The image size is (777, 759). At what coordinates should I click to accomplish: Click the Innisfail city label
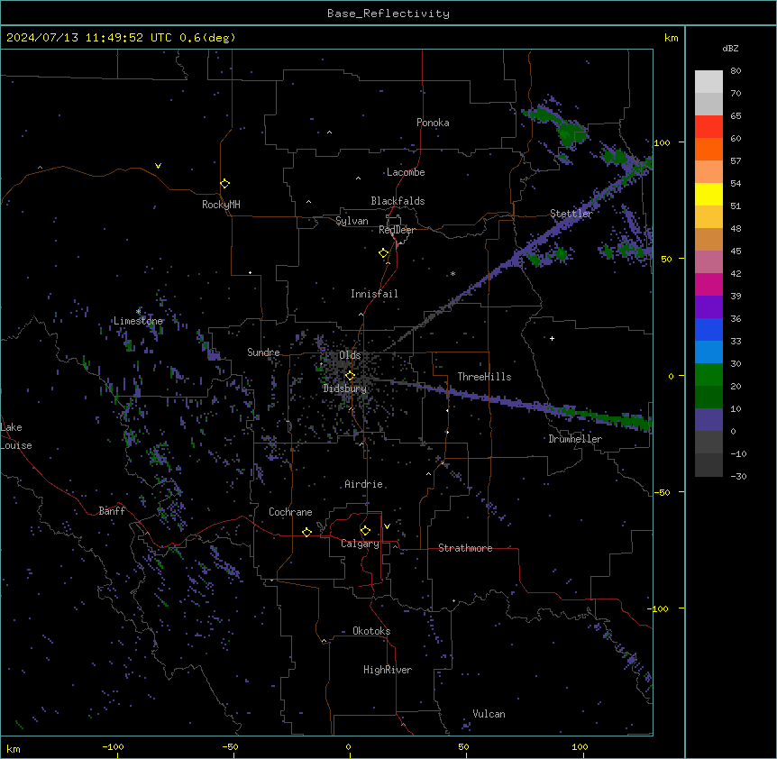pyautogui.click(x=374, y=294)
